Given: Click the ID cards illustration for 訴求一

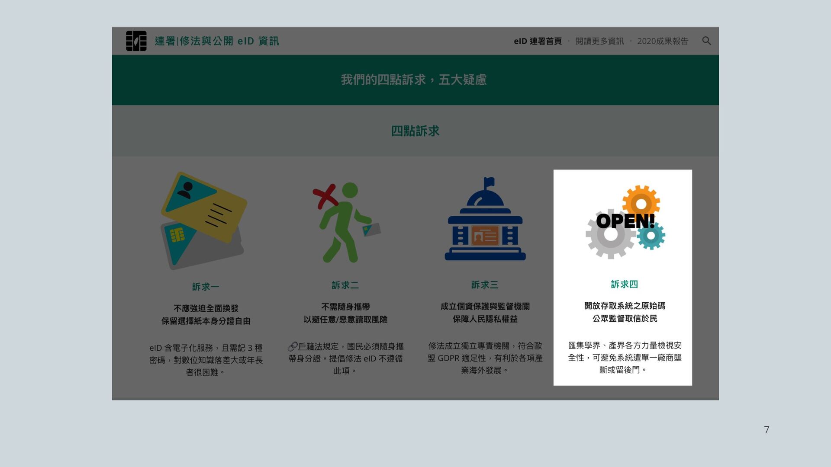Looking at the screenshot, I should coord(204,221).
